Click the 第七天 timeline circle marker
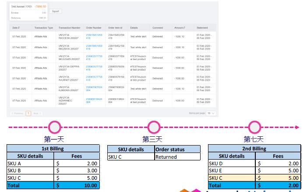The height and width of the screenshot is (192, 307). 254,128
